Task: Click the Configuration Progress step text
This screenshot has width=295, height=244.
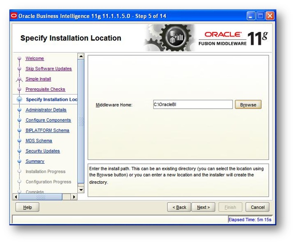Action: pos(48,182)
